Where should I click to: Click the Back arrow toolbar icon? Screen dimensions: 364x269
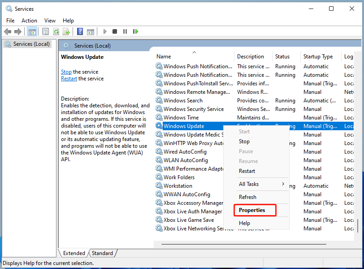[x=8, y=31]
